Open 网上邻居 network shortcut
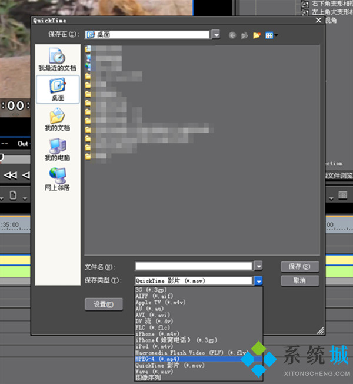The image size is (353, 384). pos(58,180)
